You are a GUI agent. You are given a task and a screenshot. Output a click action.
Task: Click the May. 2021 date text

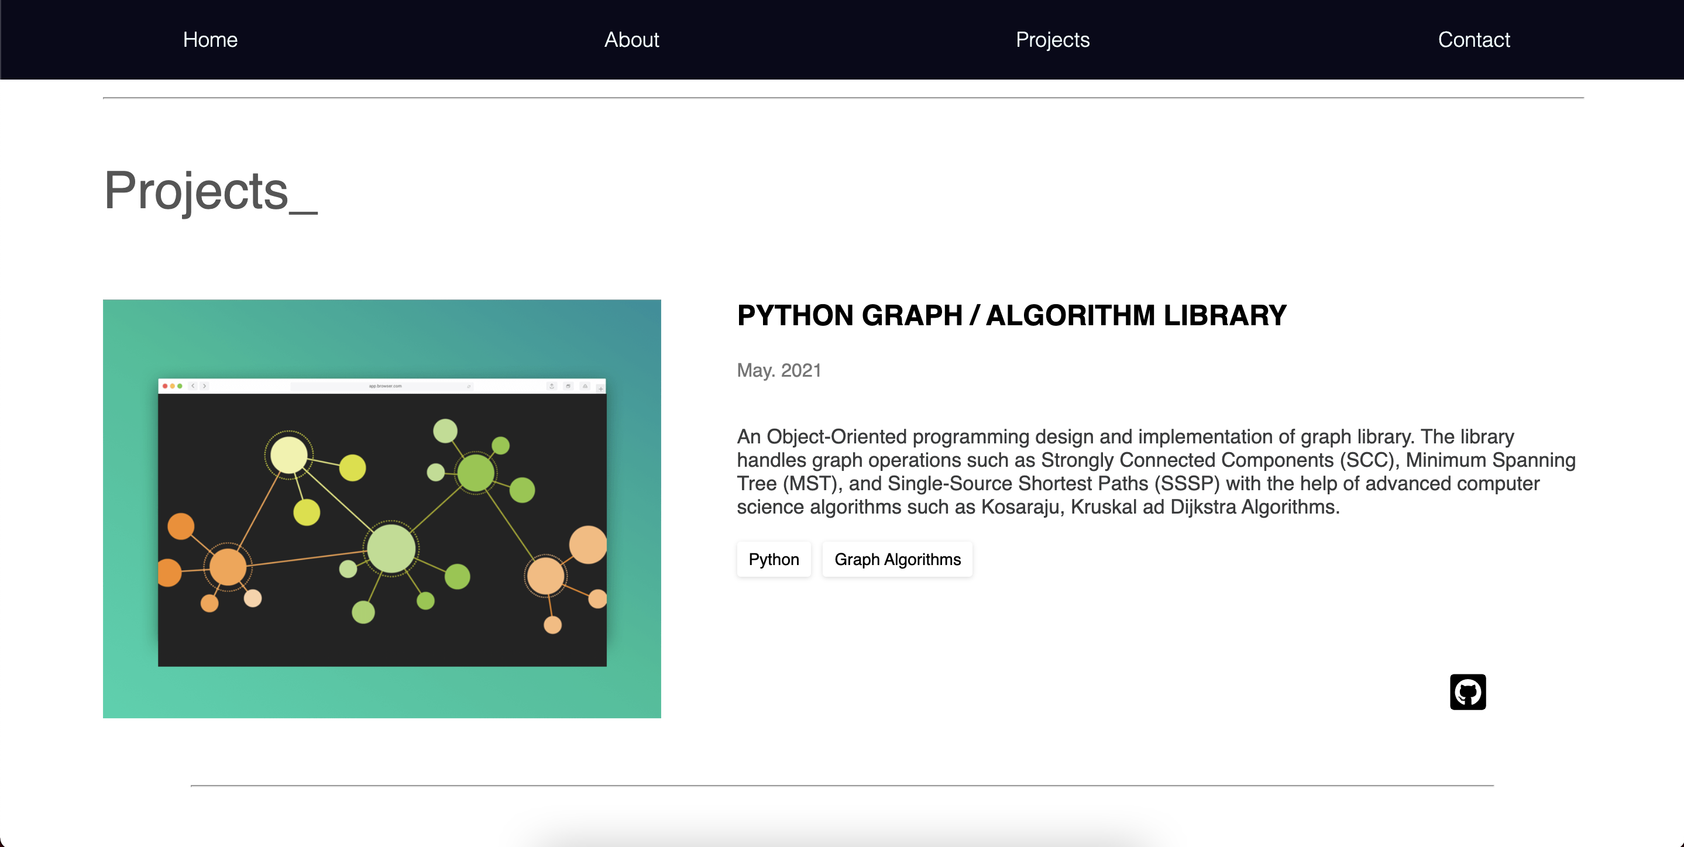[x=779, y=371]
